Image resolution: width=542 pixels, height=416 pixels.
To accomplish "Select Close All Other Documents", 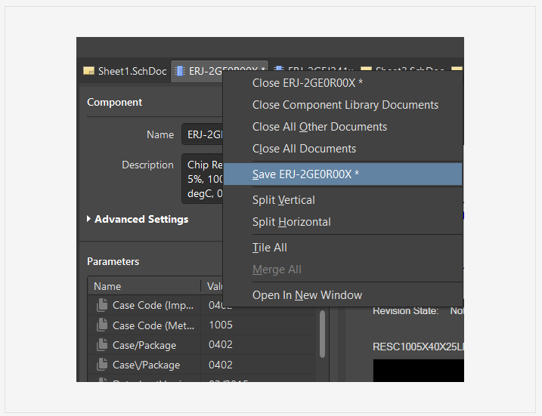I will pos(343,127).
